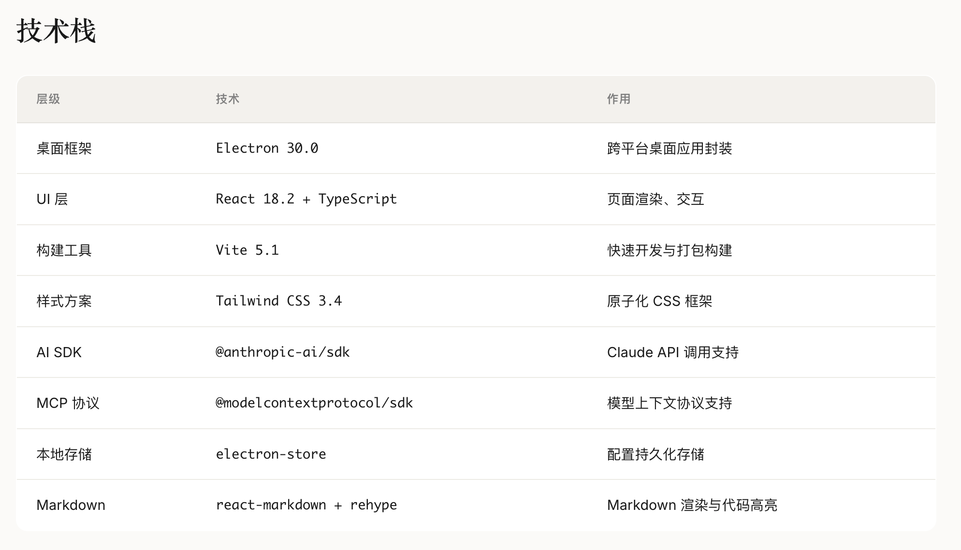Click the 桌面框架 row label
961x550 pixels.
(64, 148)
